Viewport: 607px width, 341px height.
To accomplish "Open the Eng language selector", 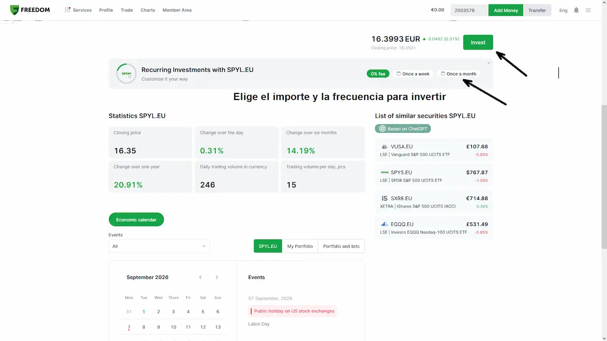I will click(x=563, y=10).
